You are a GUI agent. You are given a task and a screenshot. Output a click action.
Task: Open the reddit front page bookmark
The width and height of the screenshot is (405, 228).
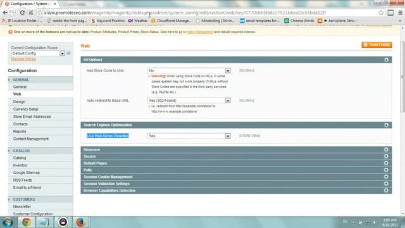click(x=67, y=21)
